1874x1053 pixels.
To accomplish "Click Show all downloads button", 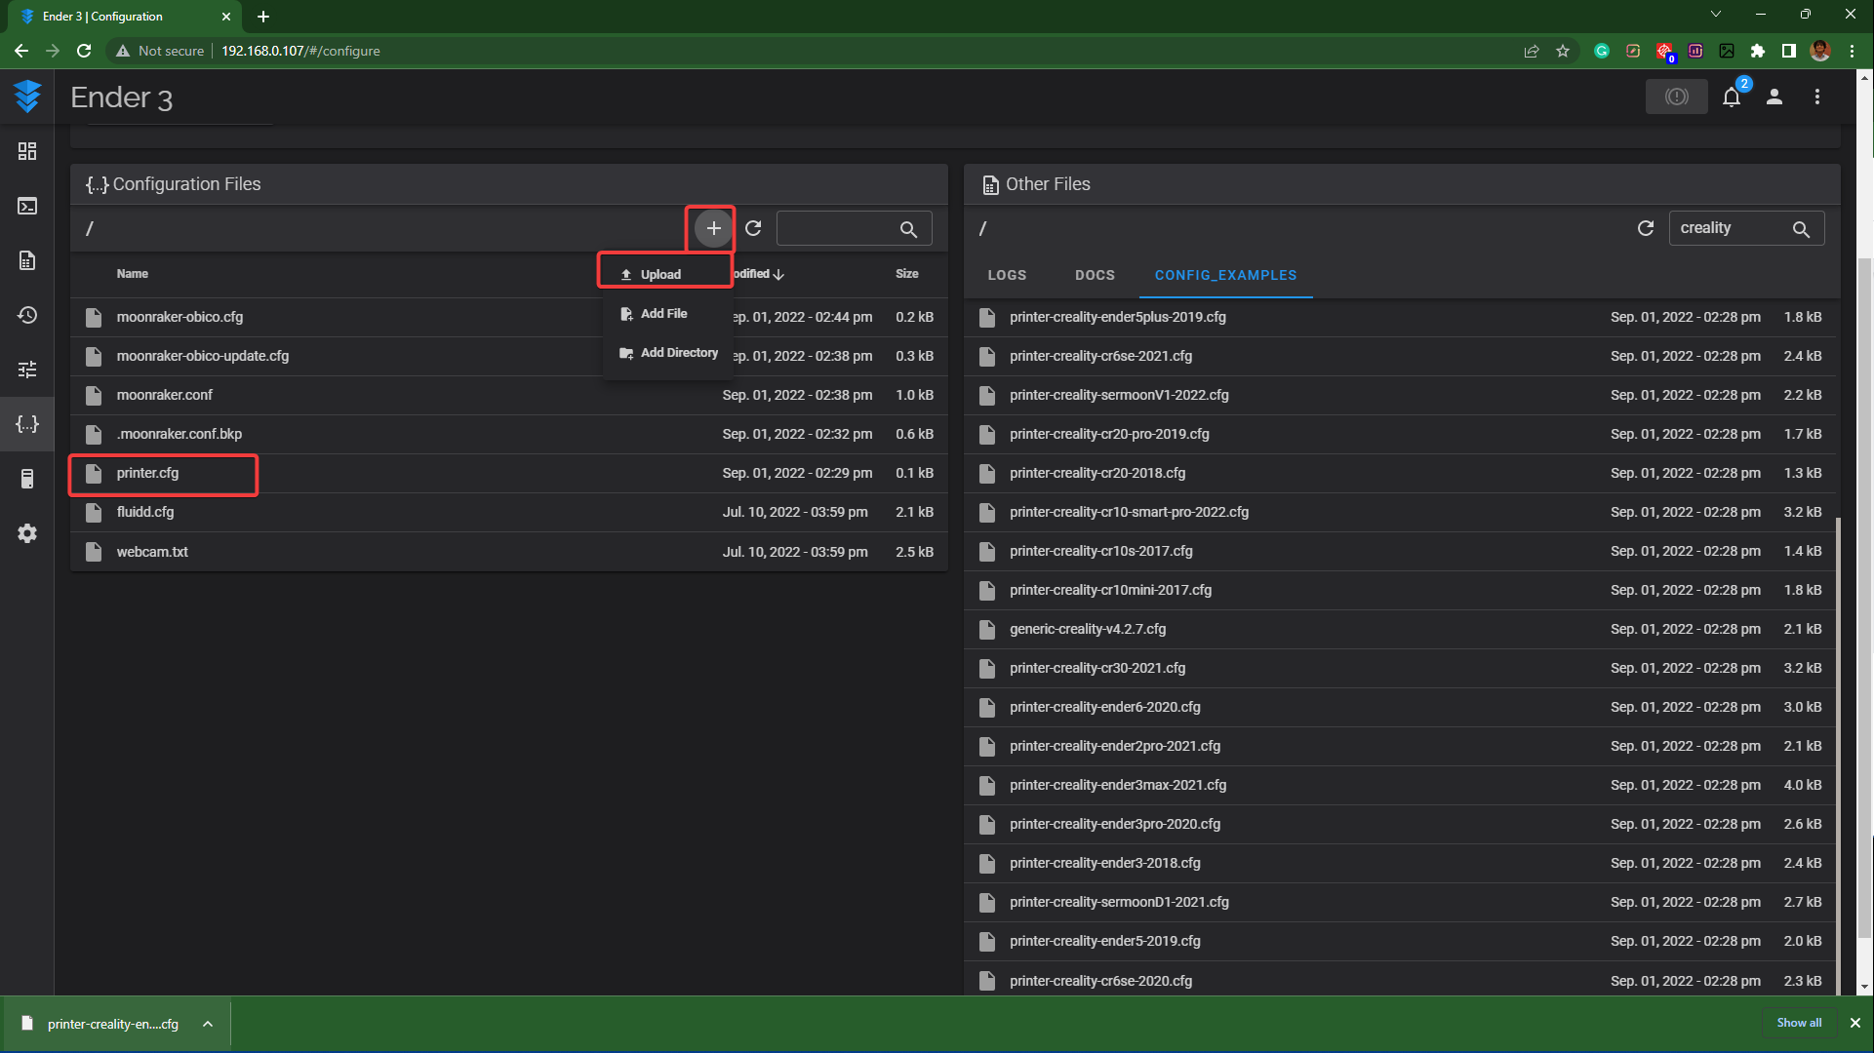I will pyautogui.click(x=1799, y=1023).
